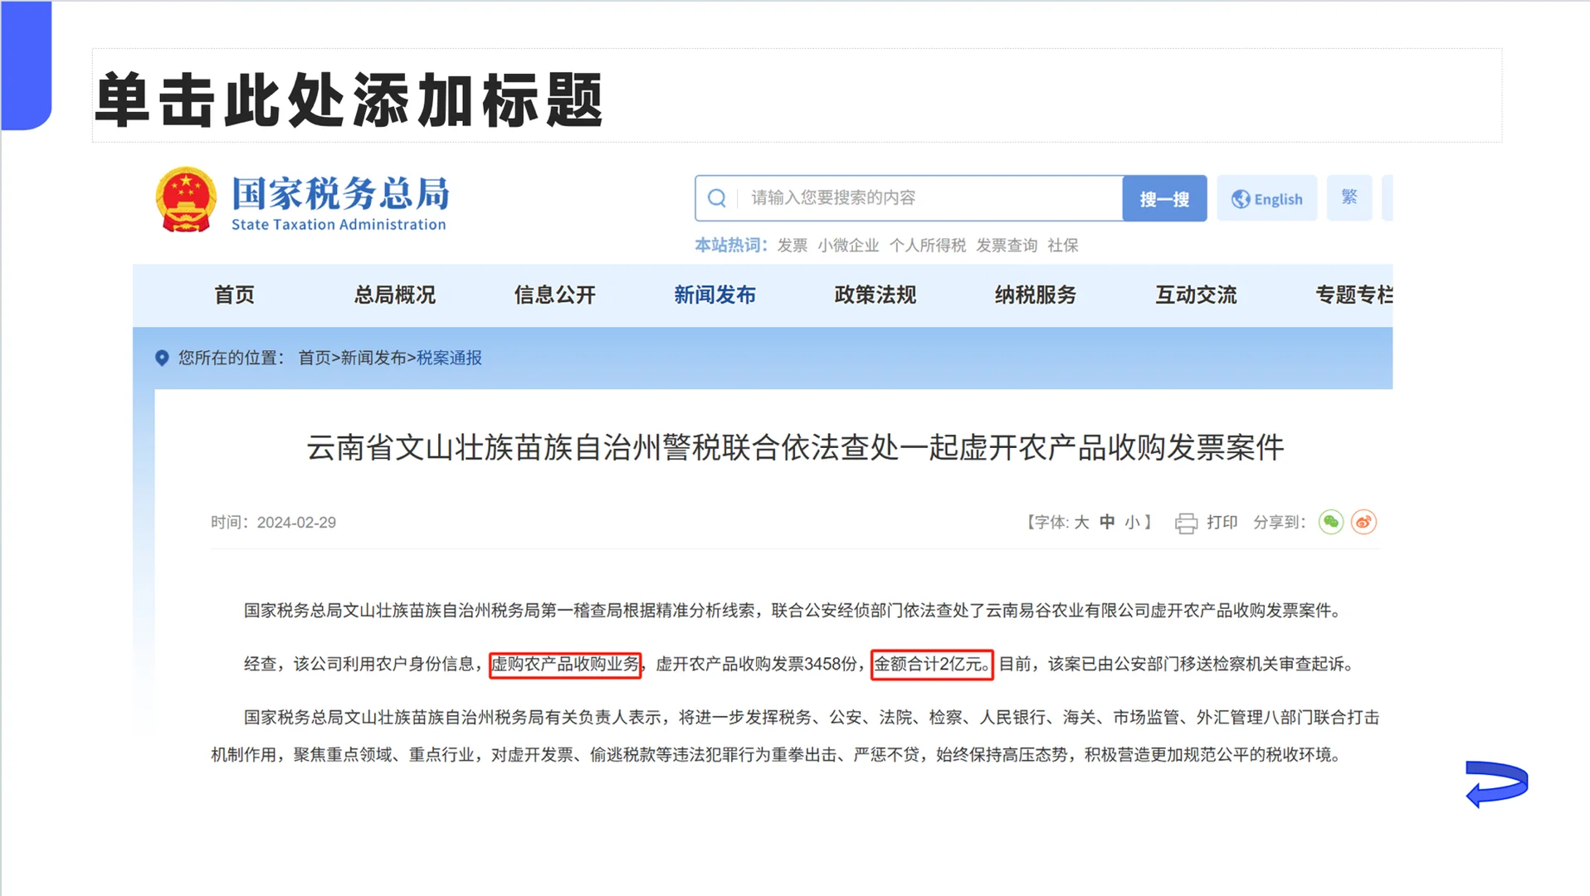Open the 税案通报 breadcrumb link

click(x=448, y=358)
